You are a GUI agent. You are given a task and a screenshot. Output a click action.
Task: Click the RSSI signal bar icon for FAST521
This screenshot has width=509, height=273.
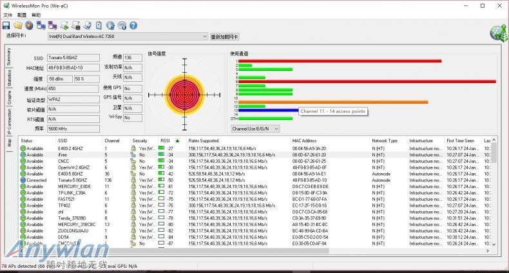[161, 199]
